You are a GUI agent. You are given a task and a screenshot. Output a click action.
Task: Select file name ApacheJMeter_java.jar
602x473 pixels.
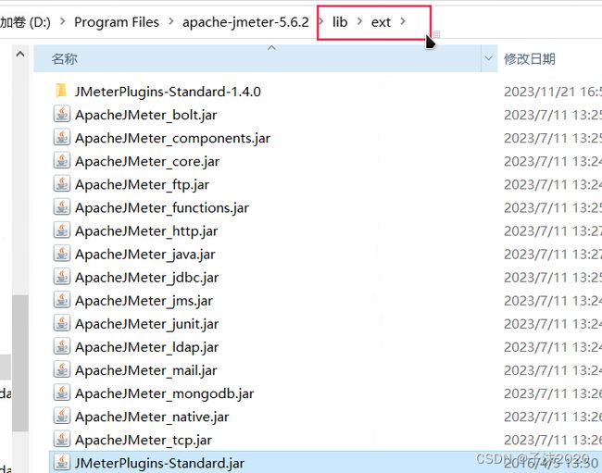(x=145, y=255)
